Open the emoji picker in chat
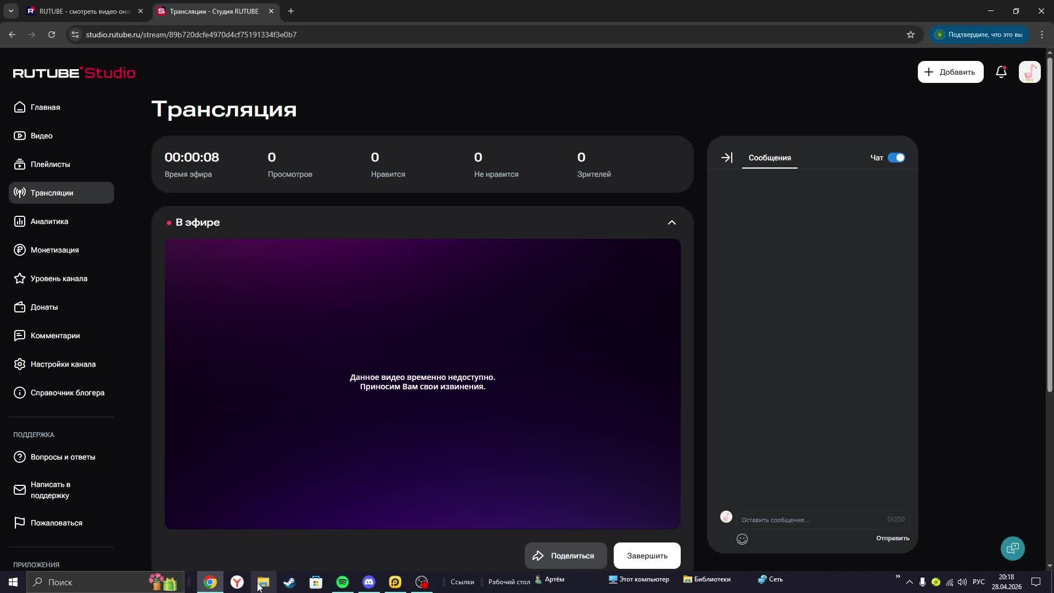Screen dimensions: 1054x593 click(742, 539)
